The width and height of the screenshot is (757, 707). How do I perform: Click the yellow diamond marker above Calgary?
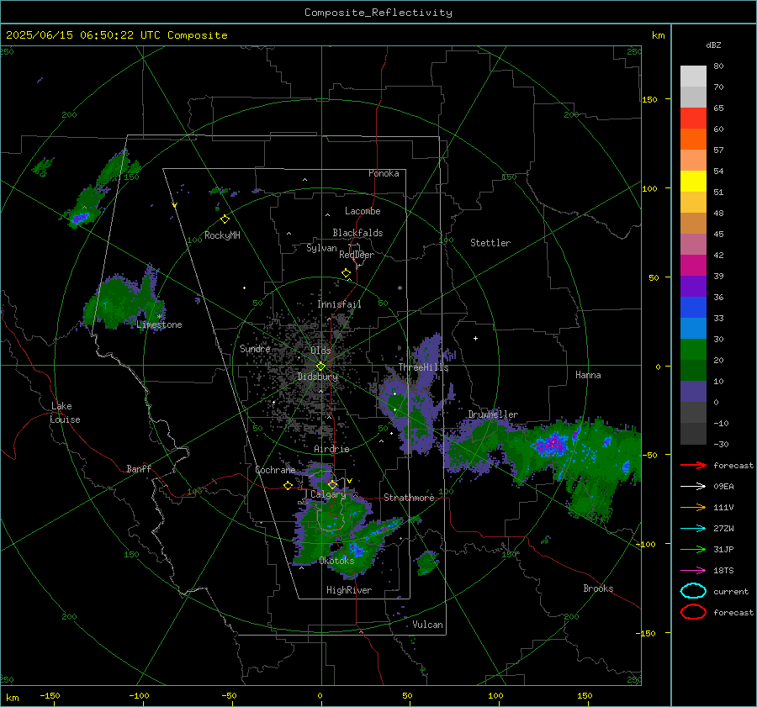click(x=332, y=484)
